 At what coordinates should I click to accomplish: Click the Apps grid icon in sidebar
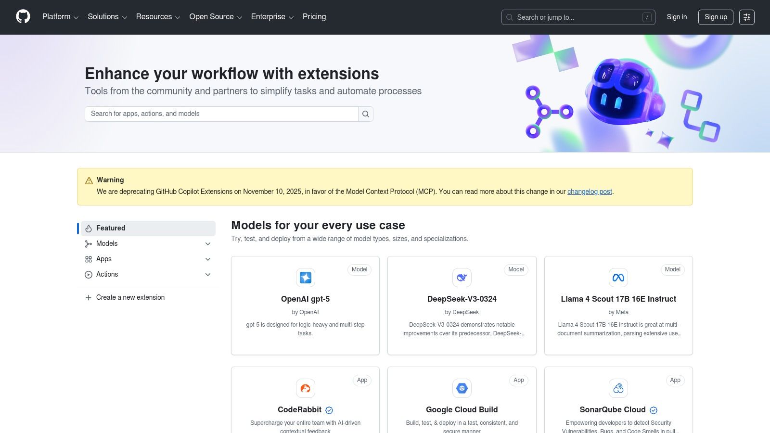88,259
